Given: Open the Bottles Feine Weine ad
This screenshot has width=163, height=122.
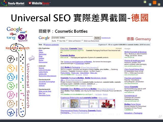Looking at the screenshot, I should [x=132, y=104].
